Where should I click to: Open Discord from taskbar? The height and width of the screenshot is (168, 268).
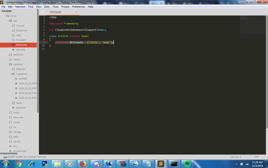[97, 164]
